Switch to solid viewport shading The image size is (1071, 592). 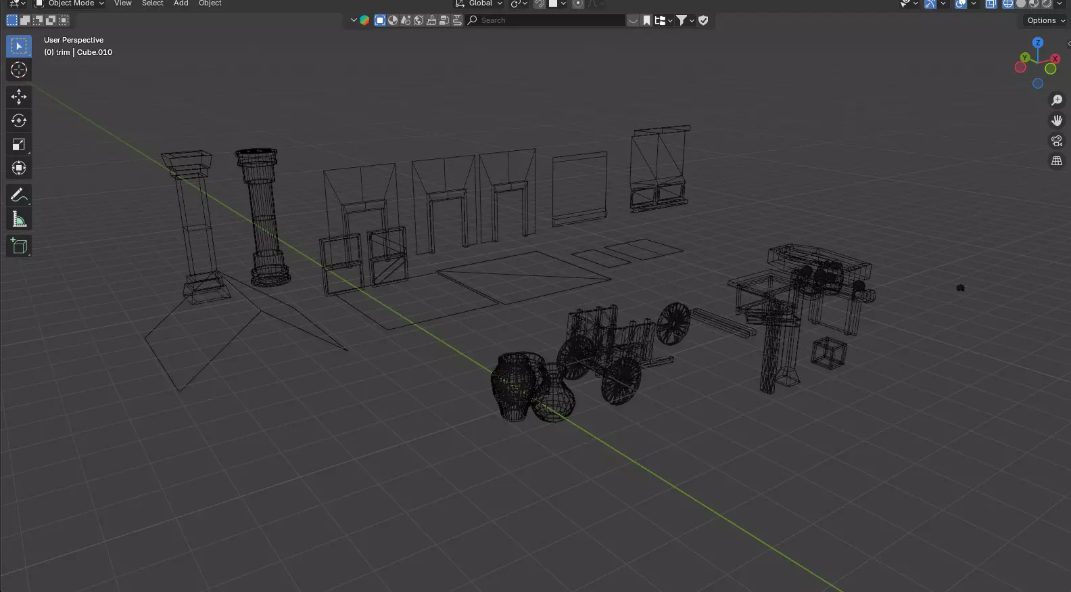(1021, 3)
